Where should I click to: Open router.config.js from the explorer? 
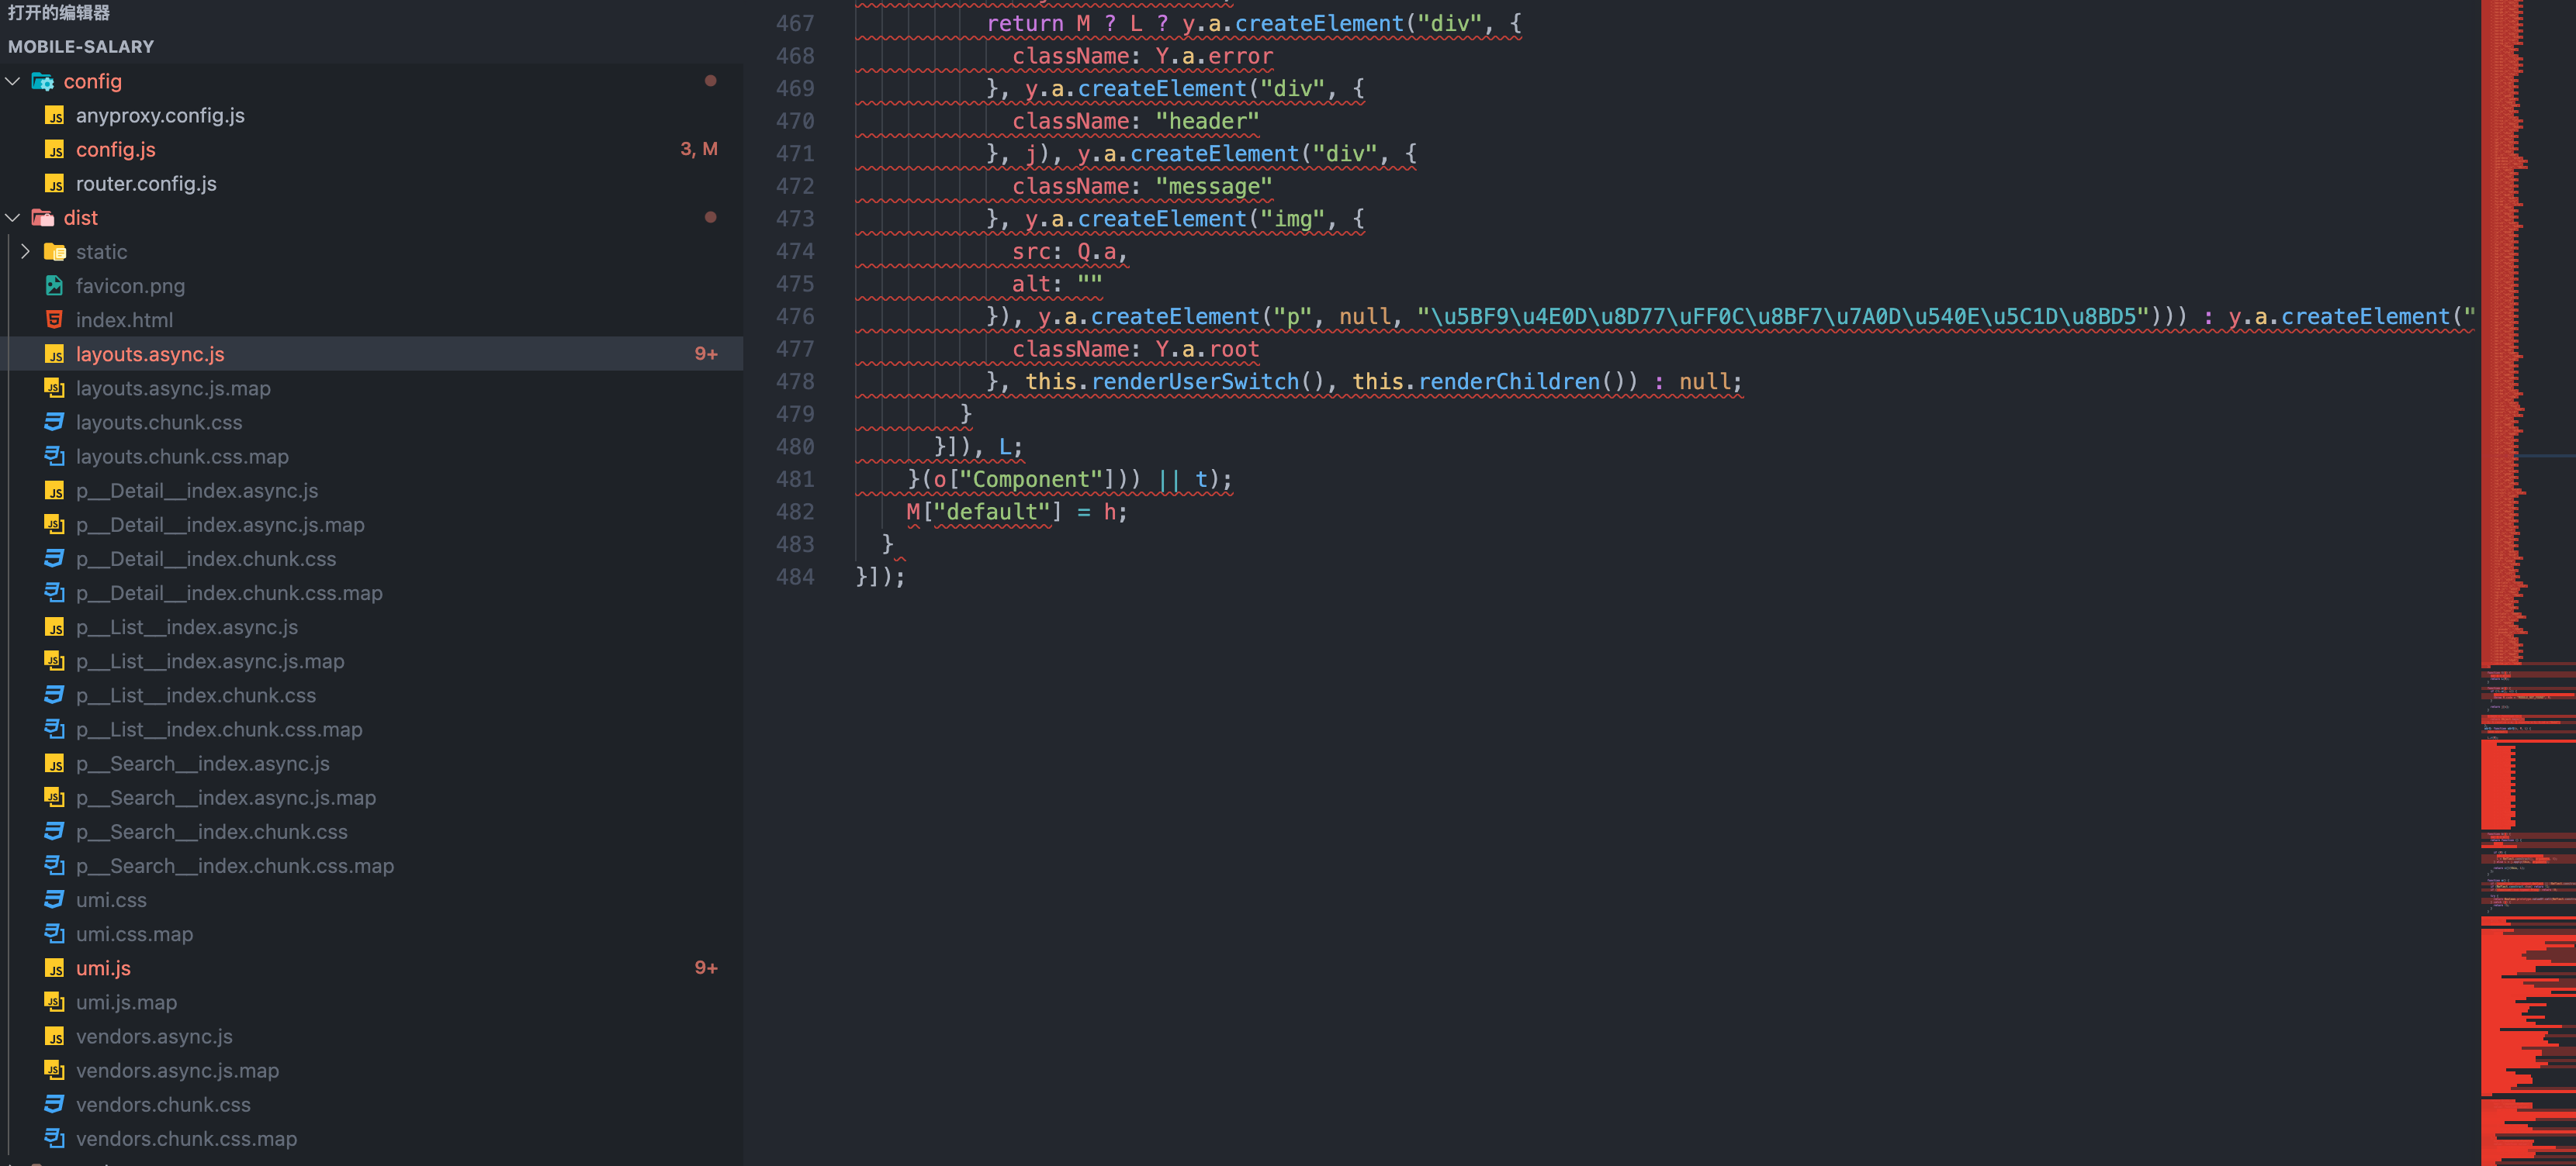(x=146, y=184)
